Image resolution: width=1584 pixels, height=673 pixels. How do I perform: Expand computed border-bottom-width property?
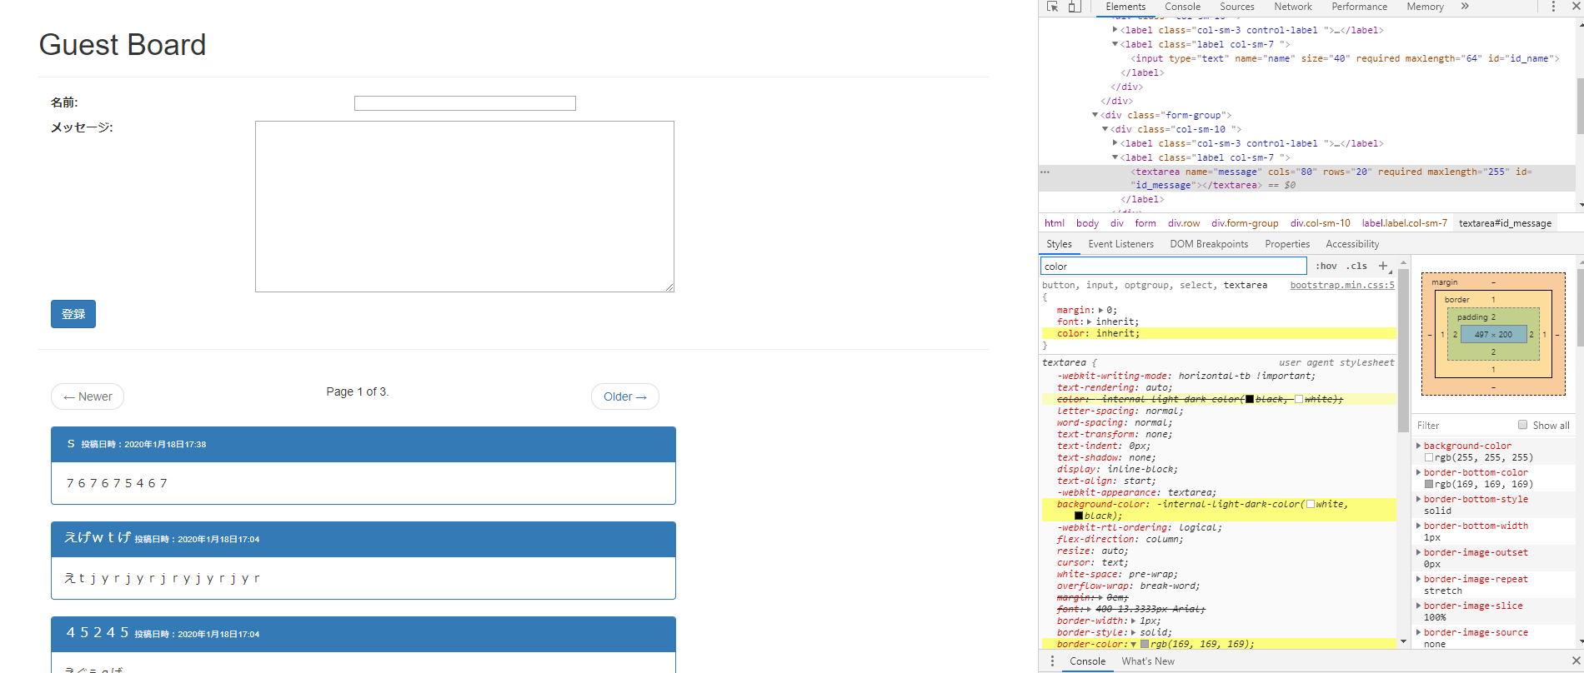point(1419,526)
